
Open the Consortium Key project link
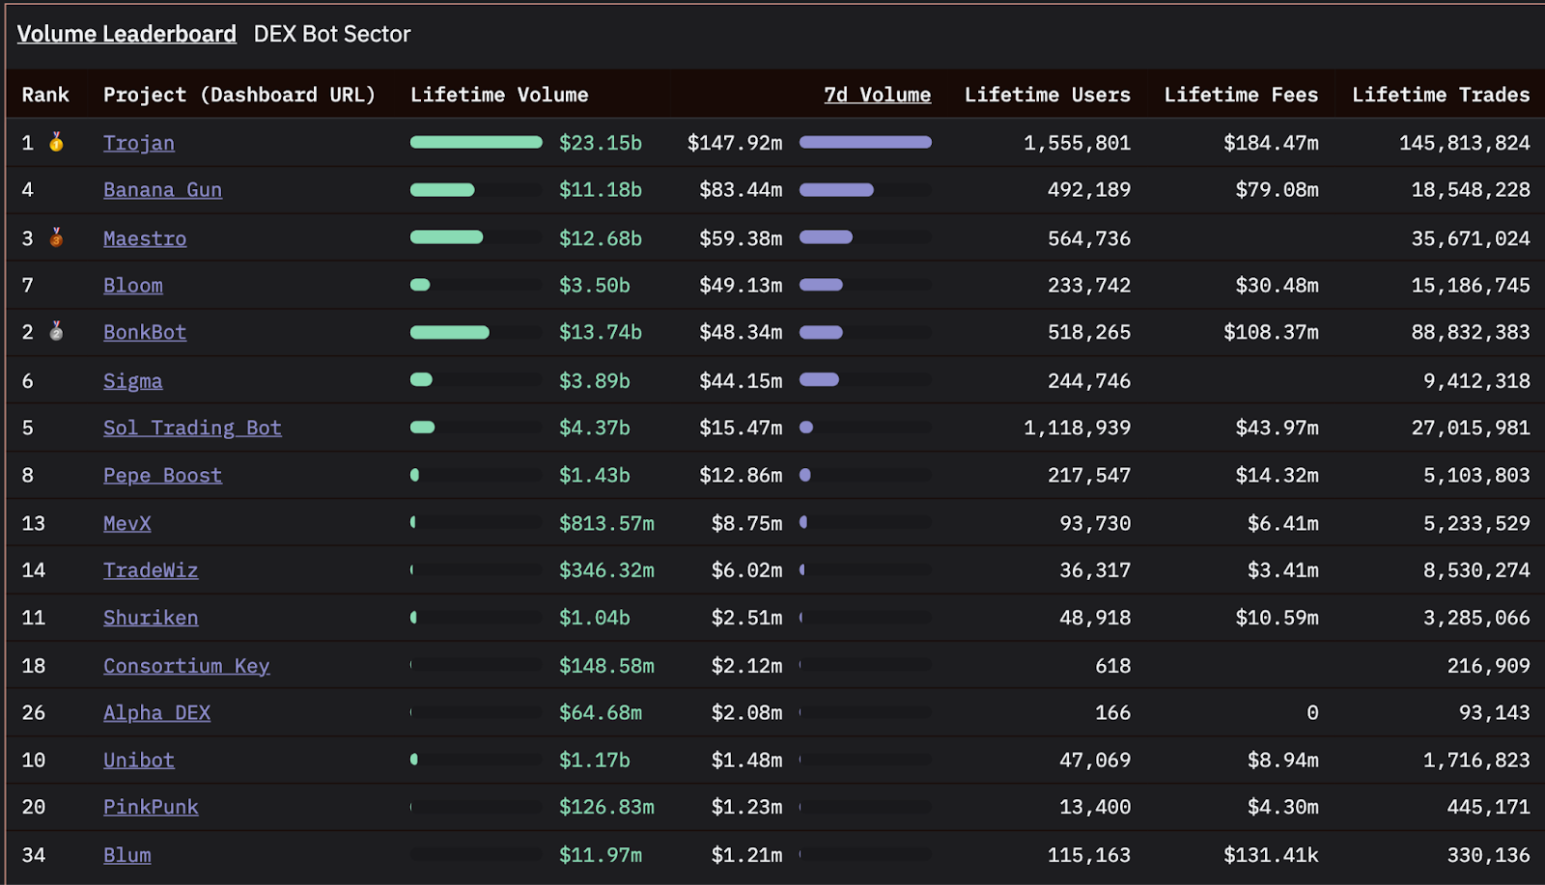pos(186,666)
